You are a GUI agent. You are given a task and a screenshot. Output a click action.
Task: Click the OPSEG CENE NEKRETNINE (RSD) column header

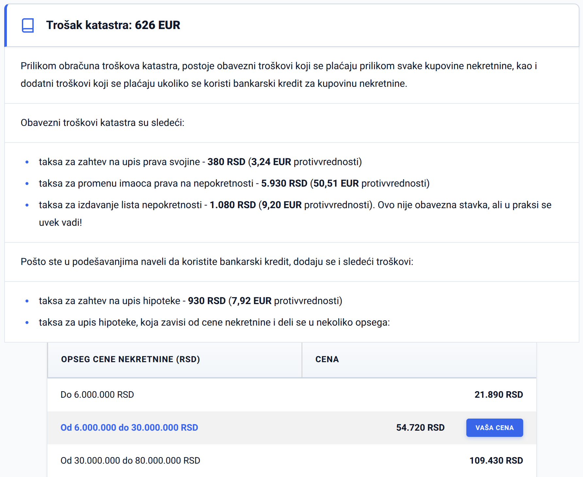pos(130,359)
